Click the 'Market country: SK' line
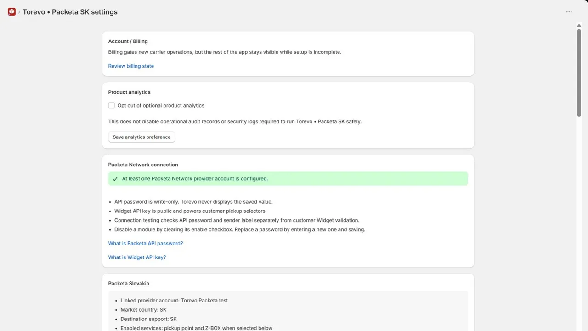The image size is (588, 331). [143, 310]
